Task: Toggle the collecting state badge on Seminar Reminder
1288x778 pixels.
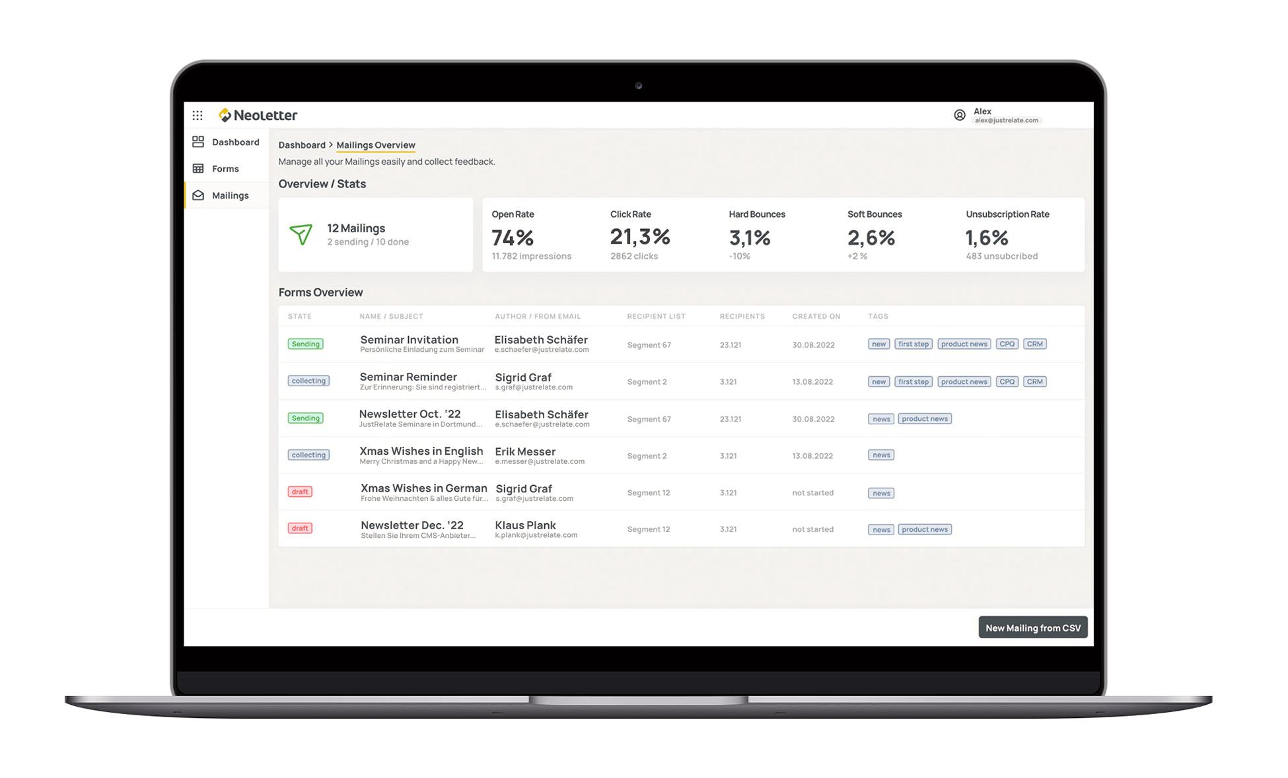Action: point(308,380)
